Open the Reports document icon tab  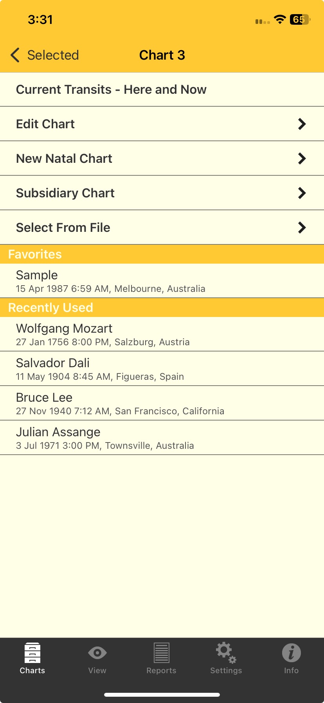(161, 653)
